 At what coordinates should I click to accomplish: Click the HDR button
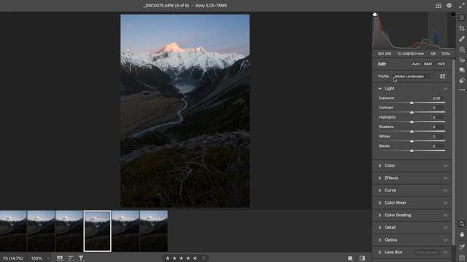pos(441,64)
